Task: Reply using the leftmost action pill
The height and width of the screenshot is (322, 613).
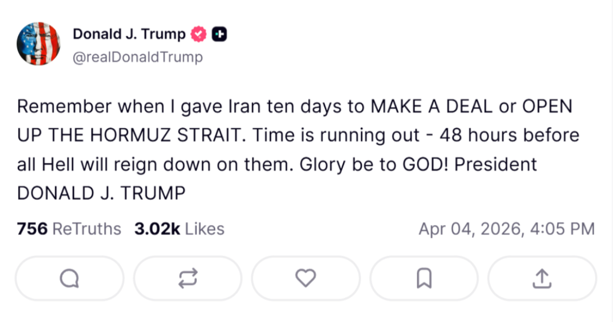Action: click(69, 278)
